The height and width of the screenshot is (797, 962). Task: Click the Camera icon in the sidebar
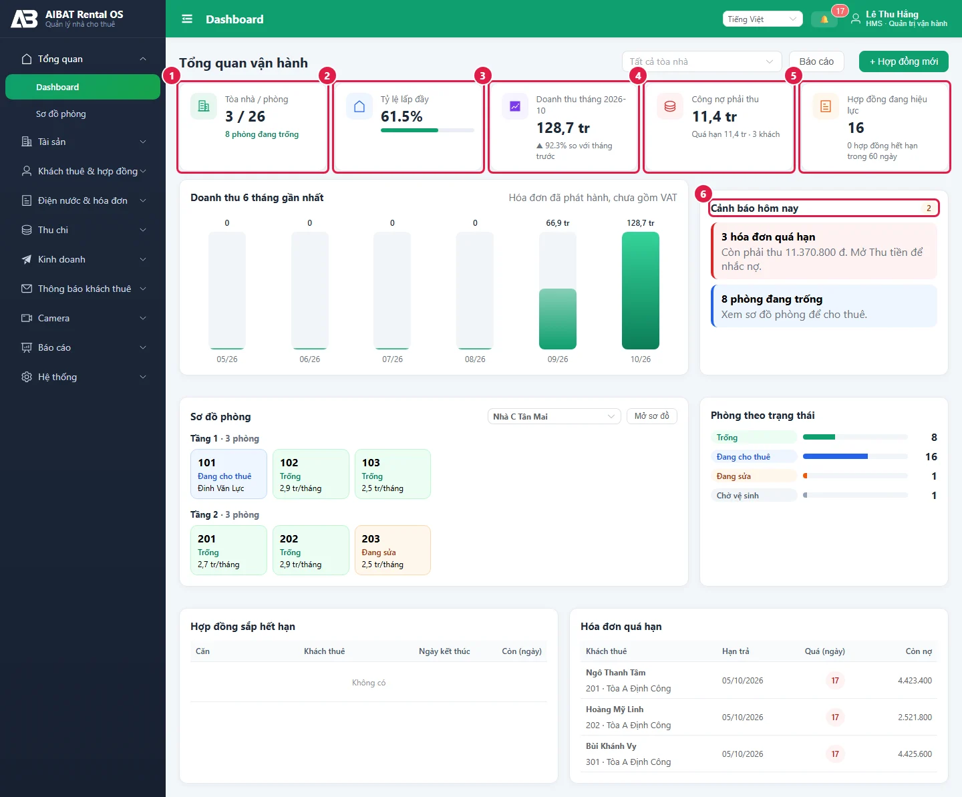pyautogui.click(x=27, y=318)
